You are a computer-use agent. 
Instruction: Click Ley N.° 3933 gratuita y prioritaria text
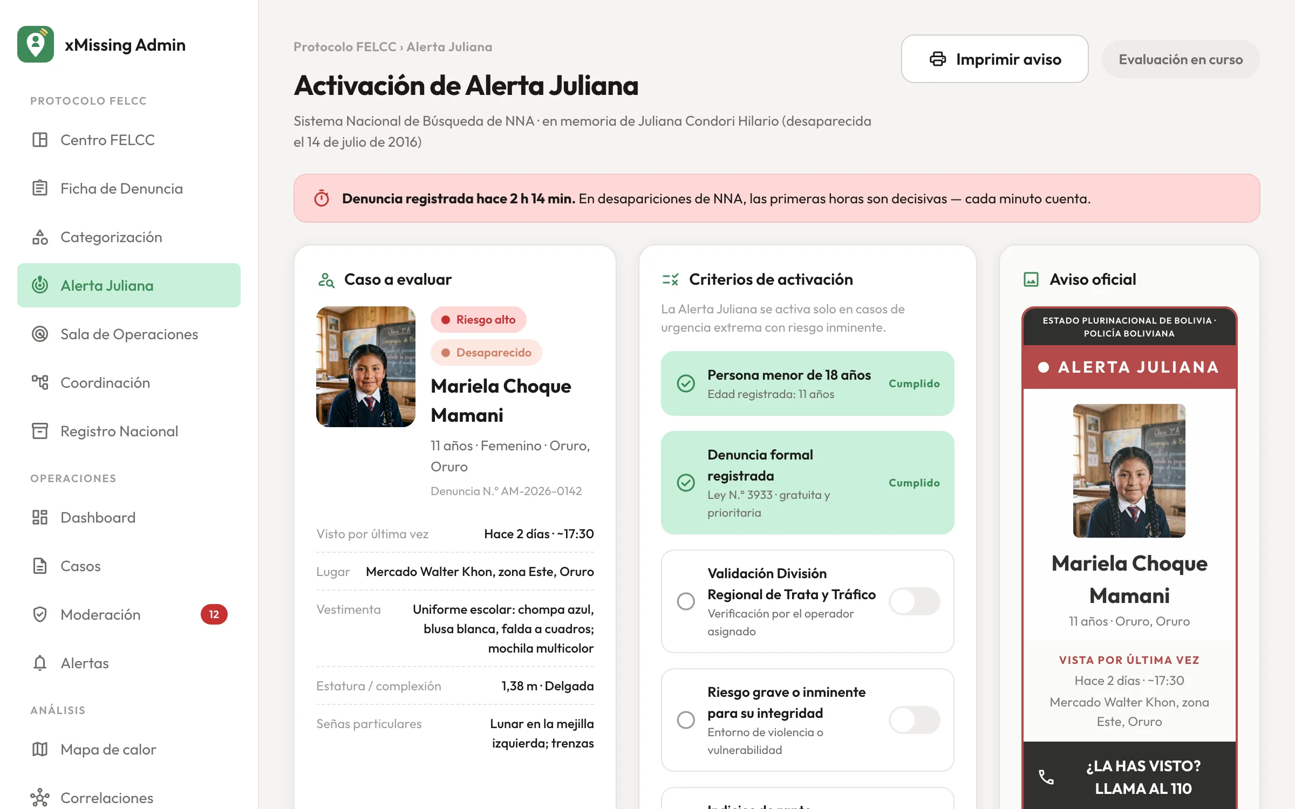pos(768,504)
